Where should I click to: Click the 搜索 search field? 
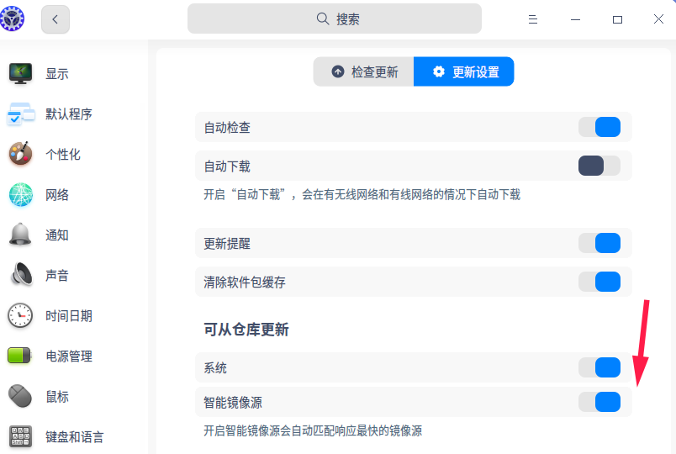pyautogui.click(x=335, y=18)
